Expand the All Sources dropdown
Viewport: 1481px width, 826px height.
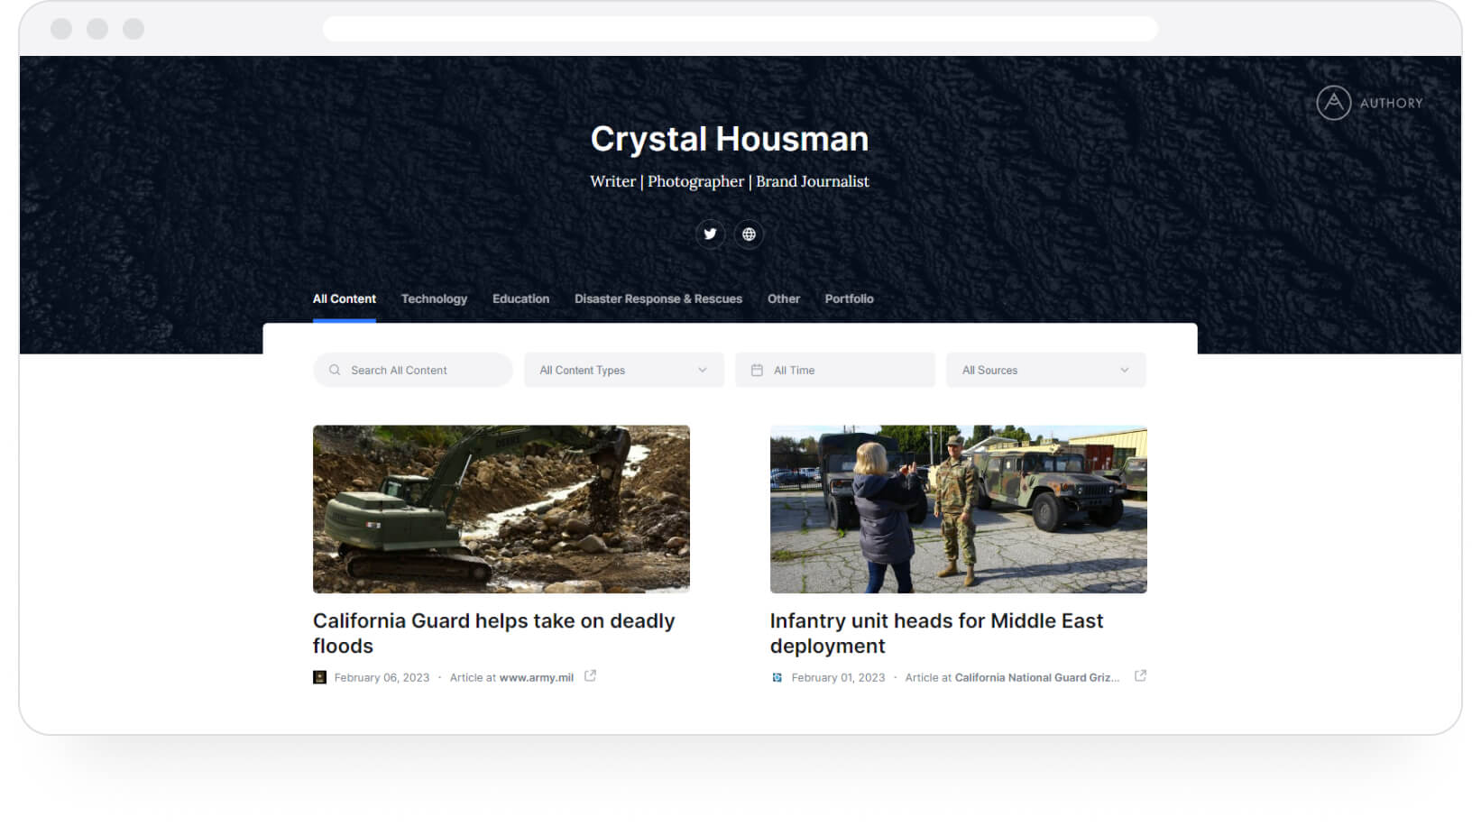(x=1046, y=371)
